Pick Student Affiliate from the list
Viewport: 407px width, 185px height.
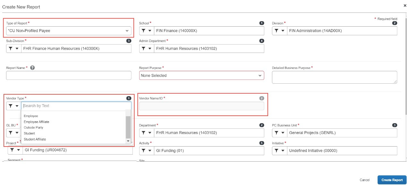[35, 139]
